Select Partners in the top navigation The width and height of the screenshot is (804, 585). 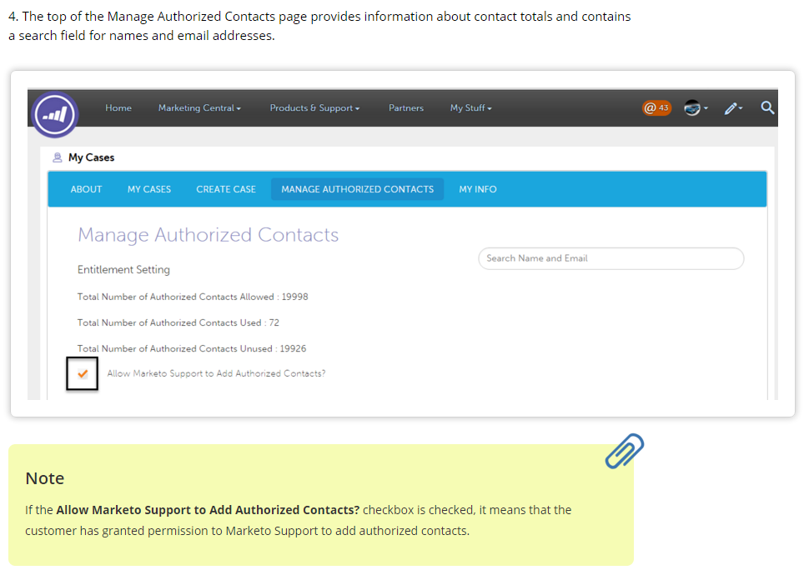tap(406, 108)
